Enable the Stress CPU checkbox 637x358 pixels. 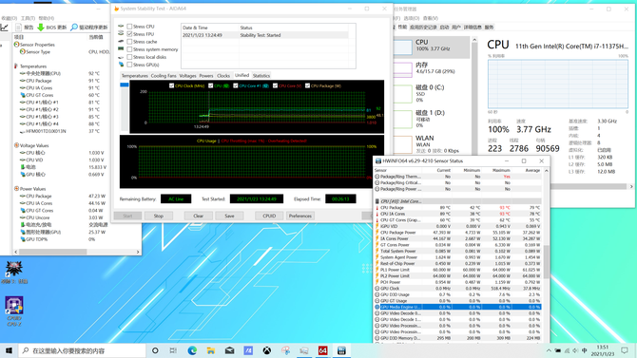(x=129, y=27)
